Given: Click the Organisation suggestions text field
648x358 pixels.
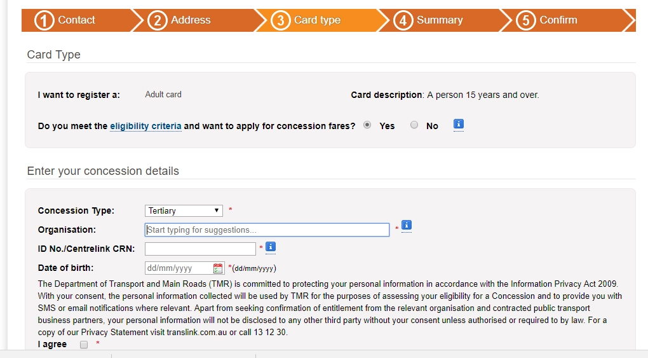Looking at the screenshot, I should click(x=267, y=230).
